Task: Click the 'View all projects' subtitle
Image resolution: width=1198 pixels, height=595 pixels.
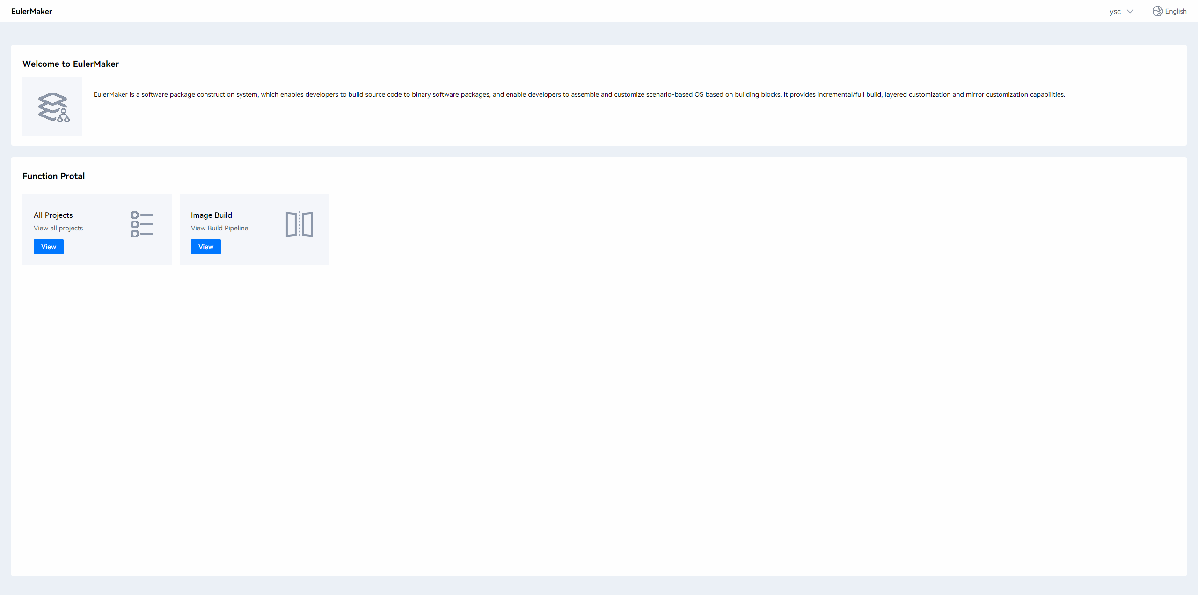Action: point(58,228)
